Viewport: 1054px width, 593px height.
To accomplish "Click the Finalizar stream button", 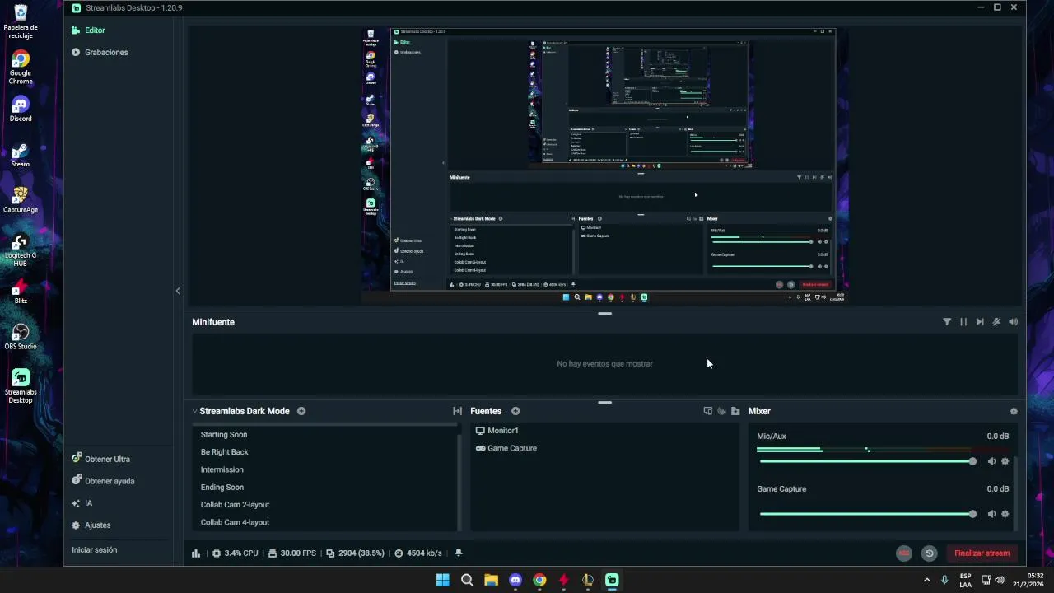I will click(x=982, y=553).
